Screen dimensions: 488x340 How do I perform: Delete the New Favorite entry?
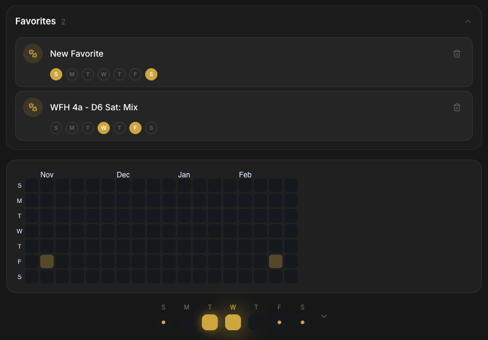[456, 54]
